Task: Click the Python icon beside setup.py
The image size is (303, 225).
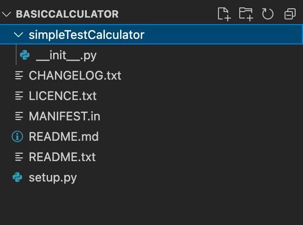Action: point(18,177)
